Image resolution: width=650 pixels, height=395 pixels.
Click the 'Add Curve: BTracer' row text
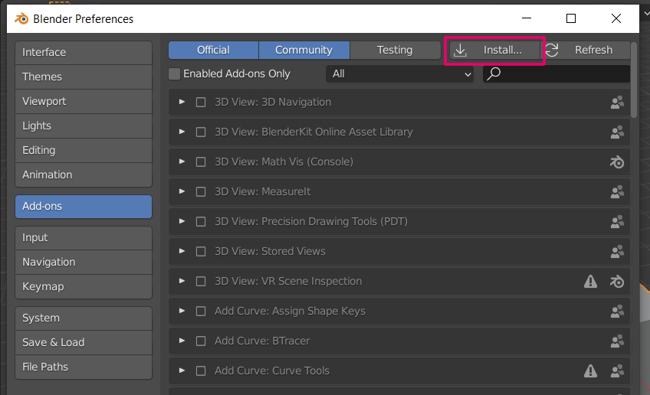click(x=262, y=341)
